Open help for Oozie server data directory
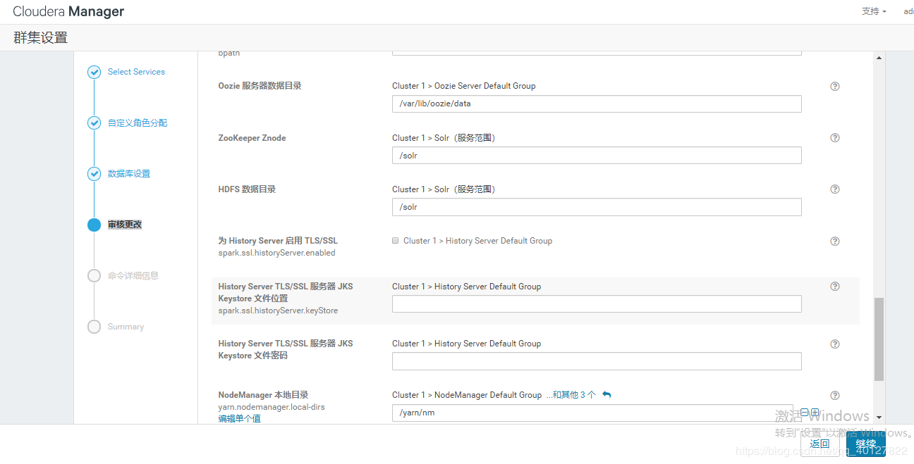 pos(835,87)
